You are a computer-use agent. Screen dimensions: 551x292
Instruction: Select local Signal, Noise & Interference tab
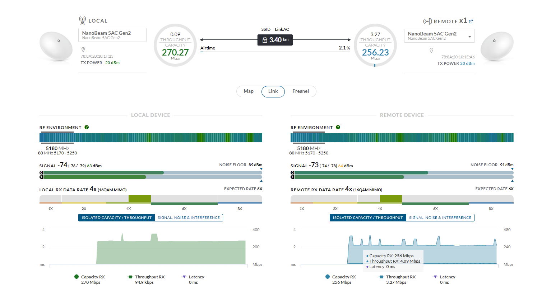click(x=189, y=217)
